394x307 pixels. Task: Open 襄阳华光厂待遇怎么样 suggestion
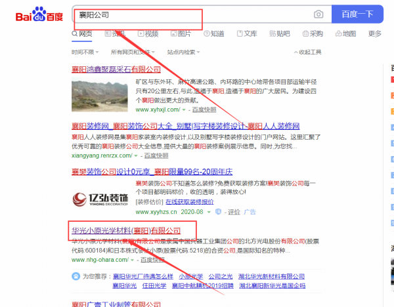(143, 276)
